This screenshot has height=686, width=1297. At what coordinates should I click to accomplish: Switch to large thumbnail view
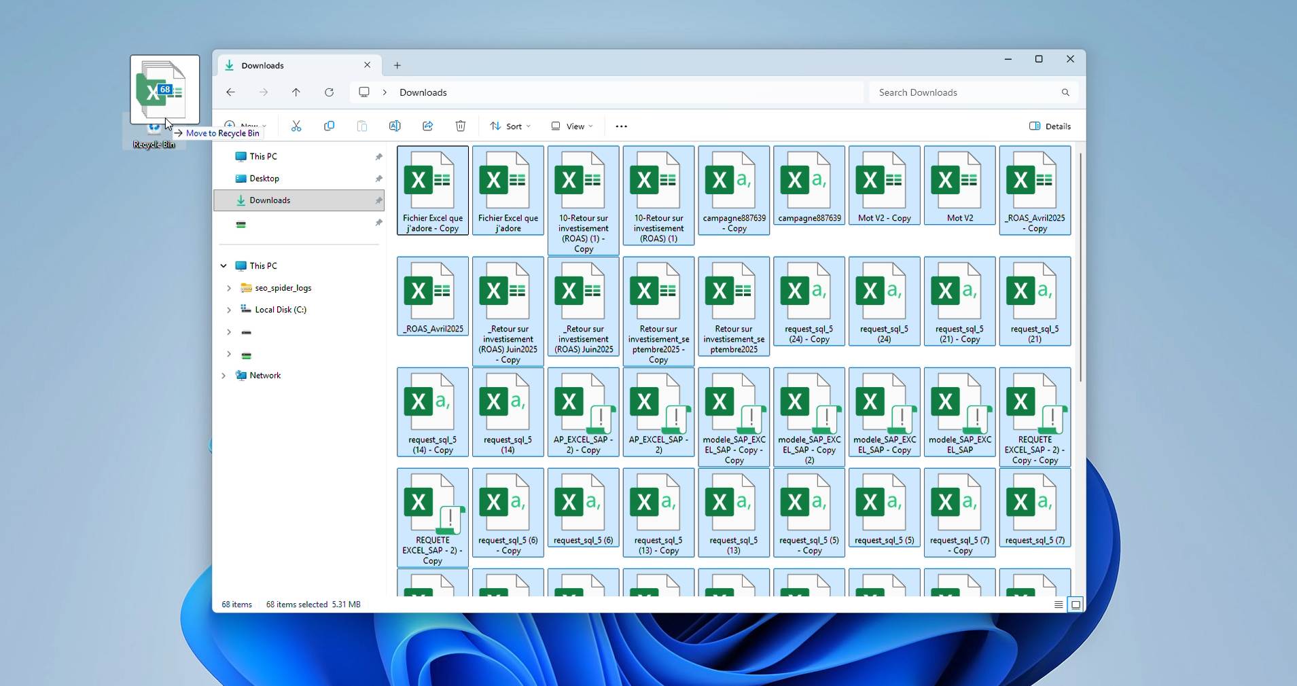click(x=1076, y=604)
